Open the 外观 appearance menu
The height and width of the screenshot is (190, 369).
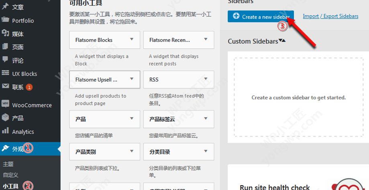(x=18, y=149)
